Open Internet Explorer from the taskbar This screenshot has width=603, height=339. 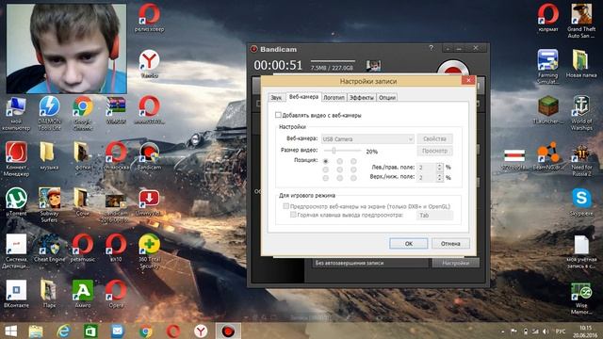63,331
